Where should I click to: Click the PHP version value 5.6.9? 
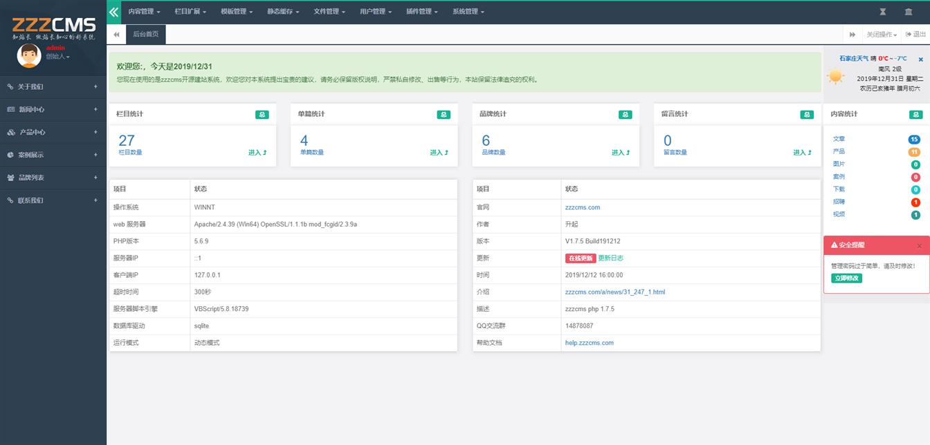coord(201,241)
